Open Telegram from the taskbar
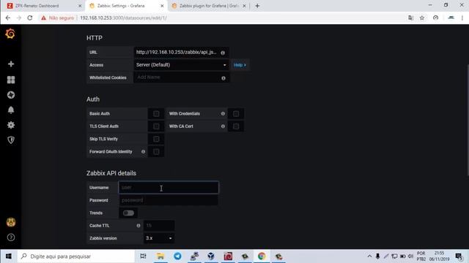 click(x=177, y=256)
